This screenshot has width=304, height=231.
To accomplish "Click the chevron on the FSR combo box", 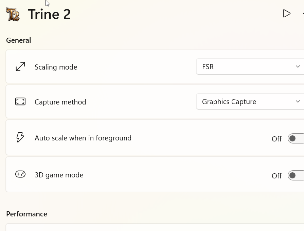I will [298, 66].
